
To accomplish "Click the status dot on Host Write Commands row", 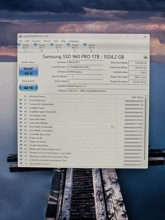I will (21, 130).
